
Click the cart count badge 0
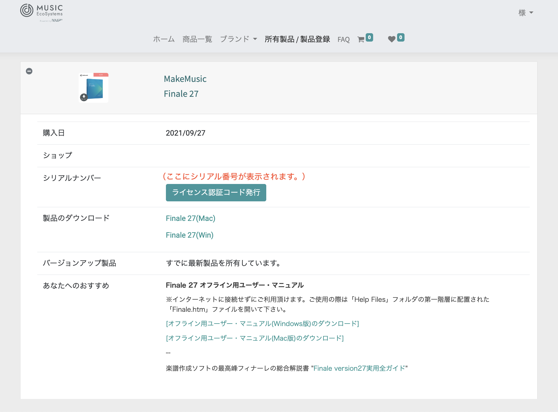point(369,37)
